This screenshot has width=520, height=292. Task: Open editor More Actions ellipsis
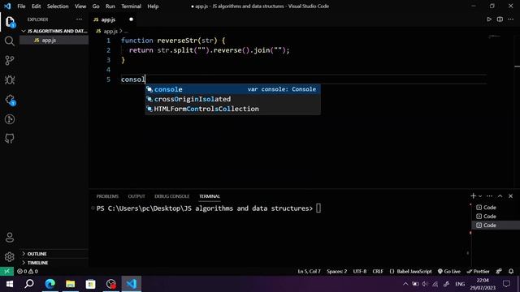[511, 19]
